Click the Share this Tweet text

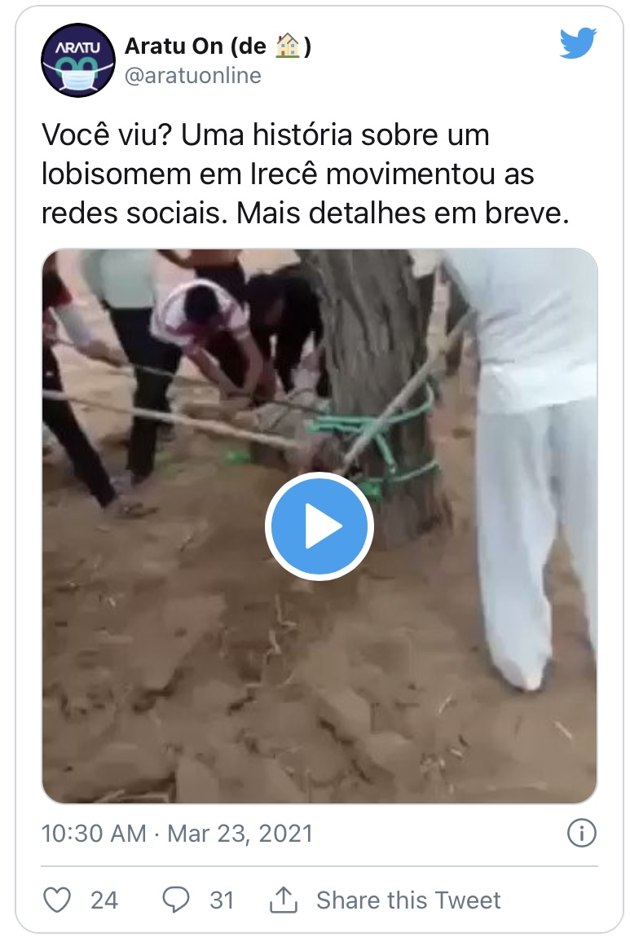pos(408,900)
